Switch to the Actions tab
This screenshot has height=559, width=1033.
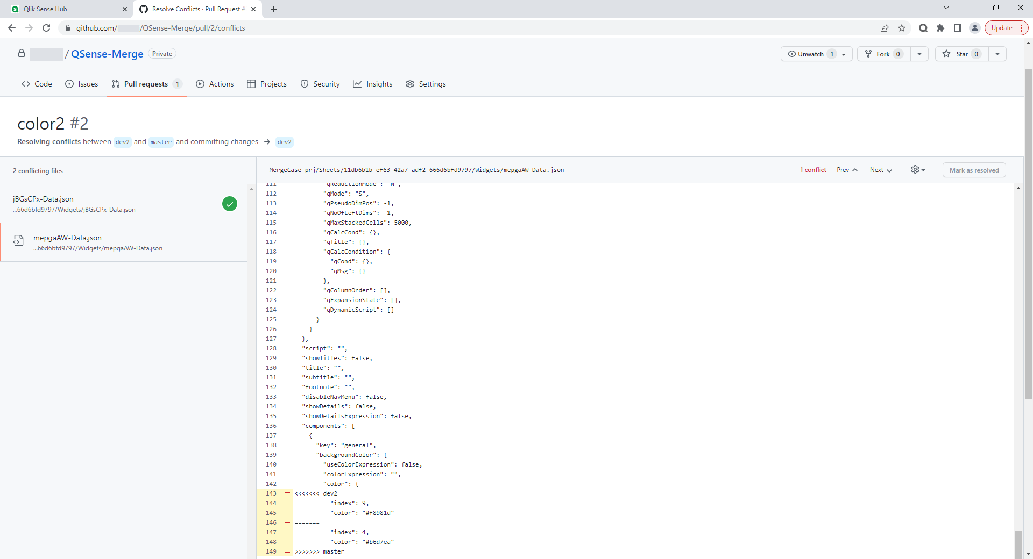[215, 84]
